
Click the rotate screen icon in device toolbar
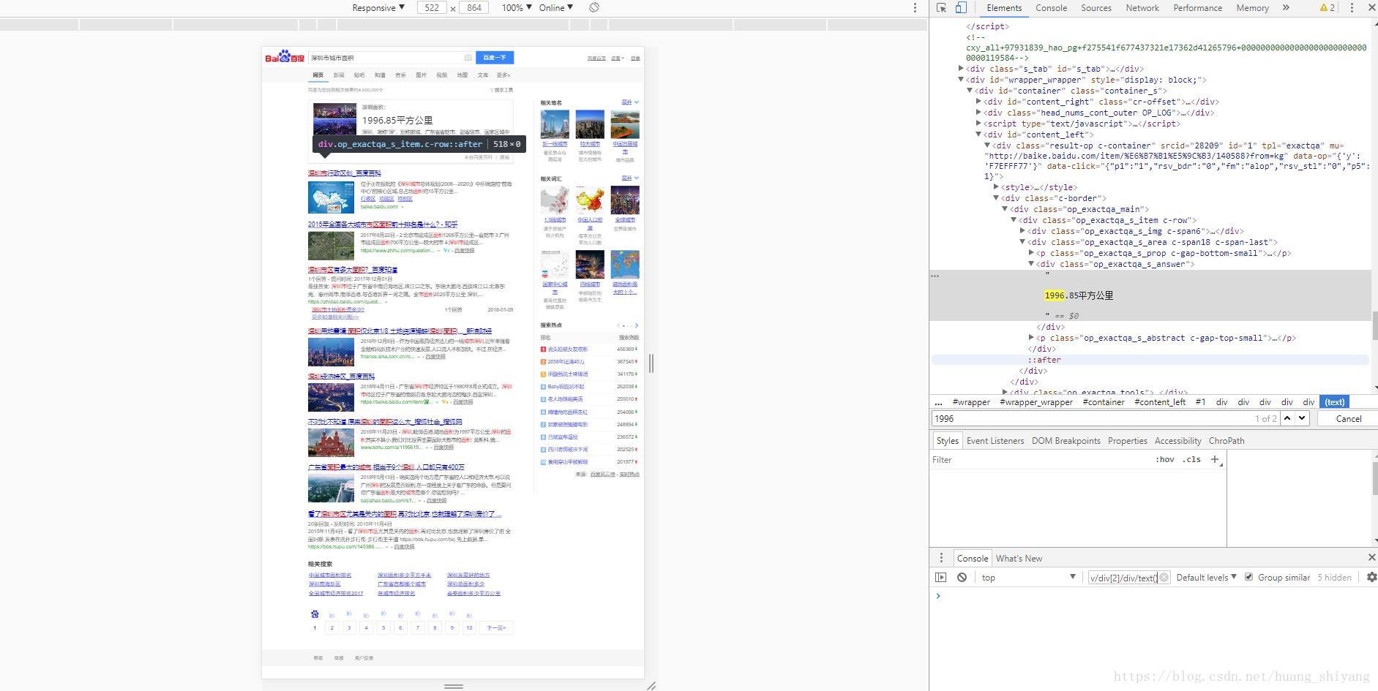(x=594, y=7)
